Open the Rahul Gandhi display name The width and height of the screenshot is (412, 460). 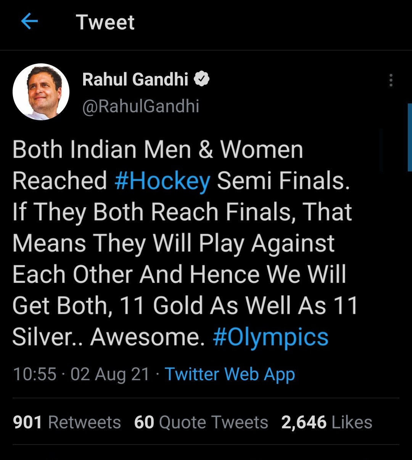click(x=135, y=79)
